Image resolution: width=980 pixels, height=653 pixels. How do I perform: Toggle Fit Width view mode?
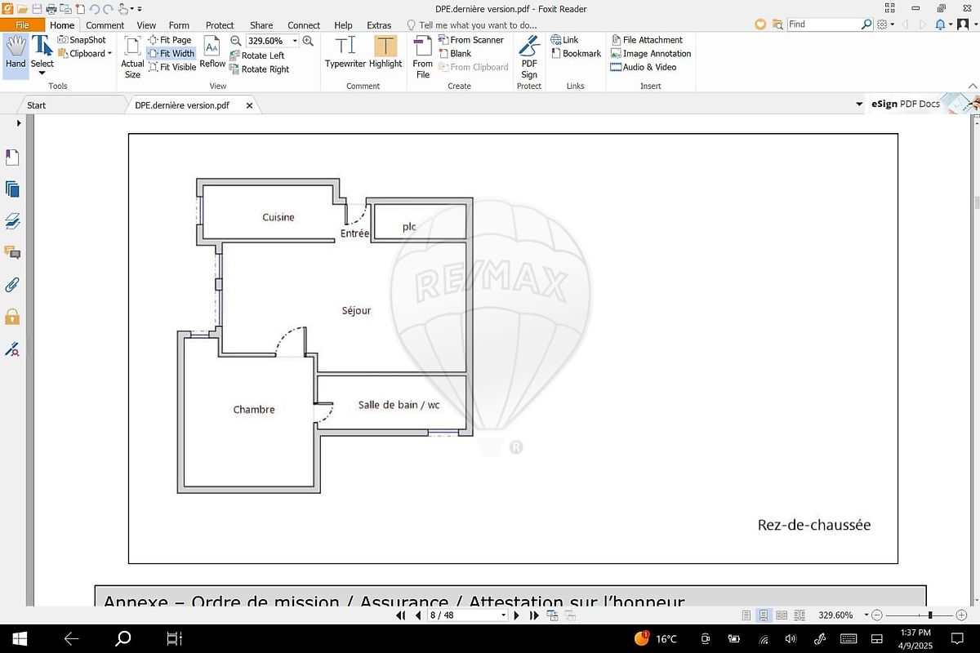click(x=171, y=53)
